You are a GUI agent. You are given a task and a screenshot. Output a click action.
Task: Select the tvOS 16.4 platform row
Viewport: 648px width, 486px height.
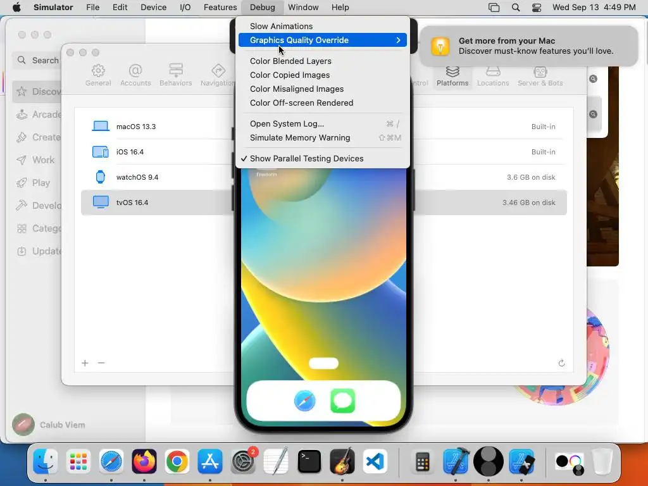pos(323,202)
